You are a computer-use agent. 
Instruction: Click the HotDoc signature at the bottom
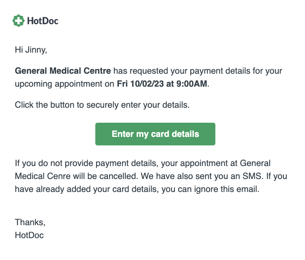[29, 235]
